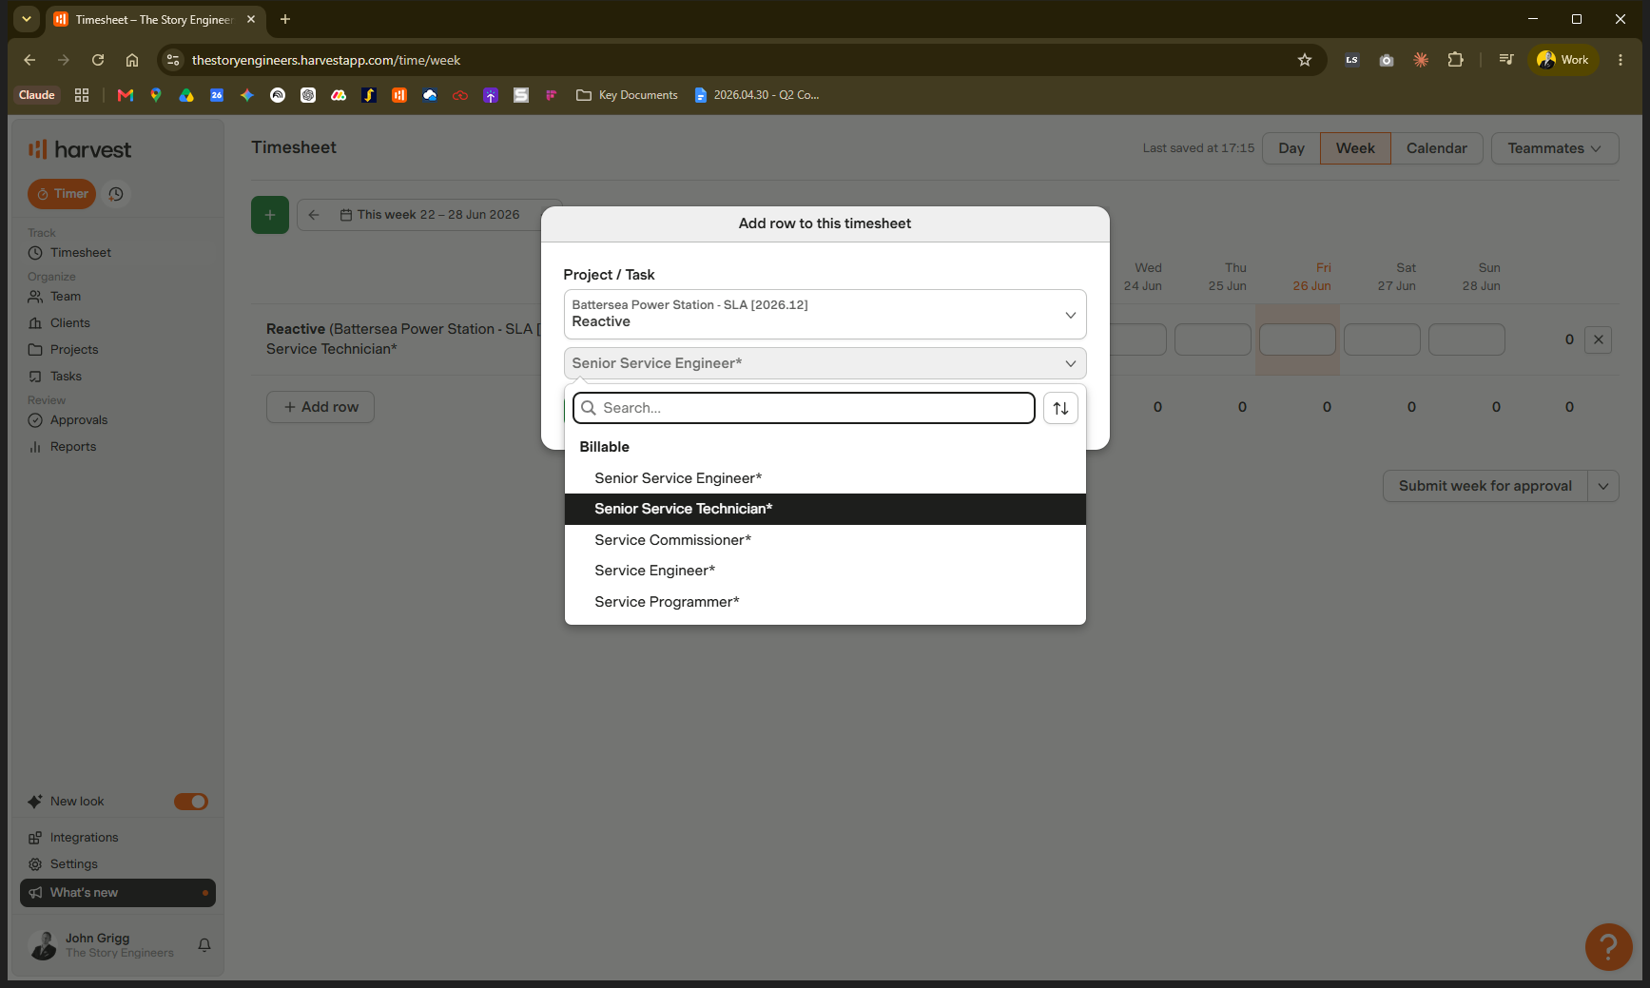Open a new browser tab
This screenshot has width=1650, height=988.
pyautogui.click(x=285, y=19)
